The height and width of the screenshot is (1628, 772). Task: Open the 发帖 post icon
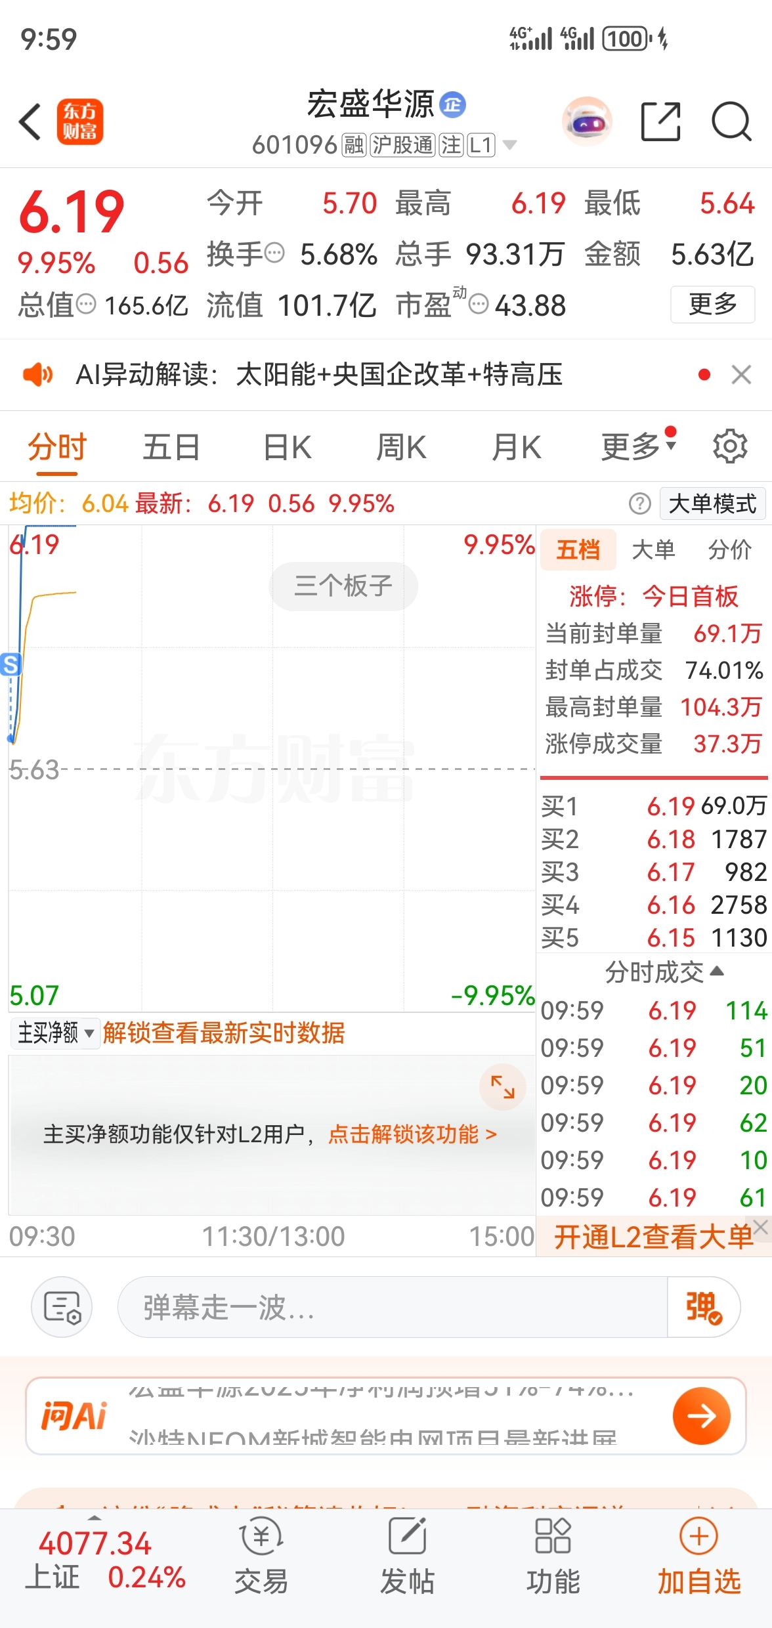pyautogui.click(x=407, y=1557)
